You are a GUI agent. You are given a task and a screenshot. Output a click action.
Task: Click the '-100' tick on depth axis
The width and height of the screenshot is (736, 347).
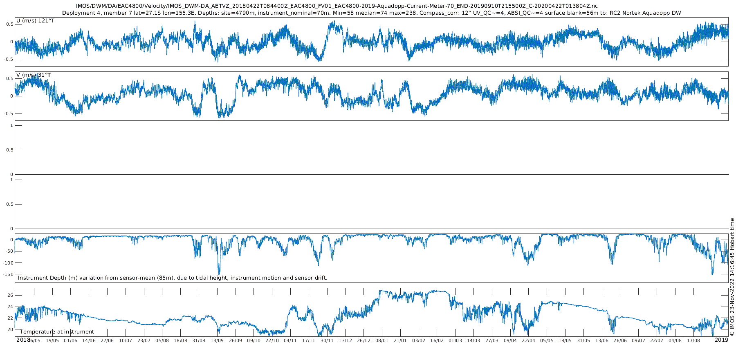[x=9, y=263]
